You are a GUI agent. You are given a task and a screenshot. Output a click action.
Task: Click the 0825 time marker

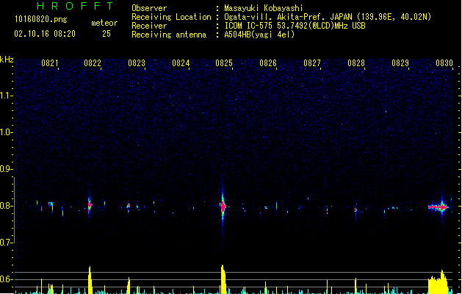click(224, 63)
